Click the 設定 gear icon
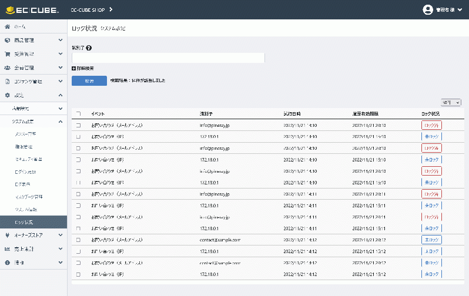The height and width of the screenshot is (296, 469). point(8,95)
